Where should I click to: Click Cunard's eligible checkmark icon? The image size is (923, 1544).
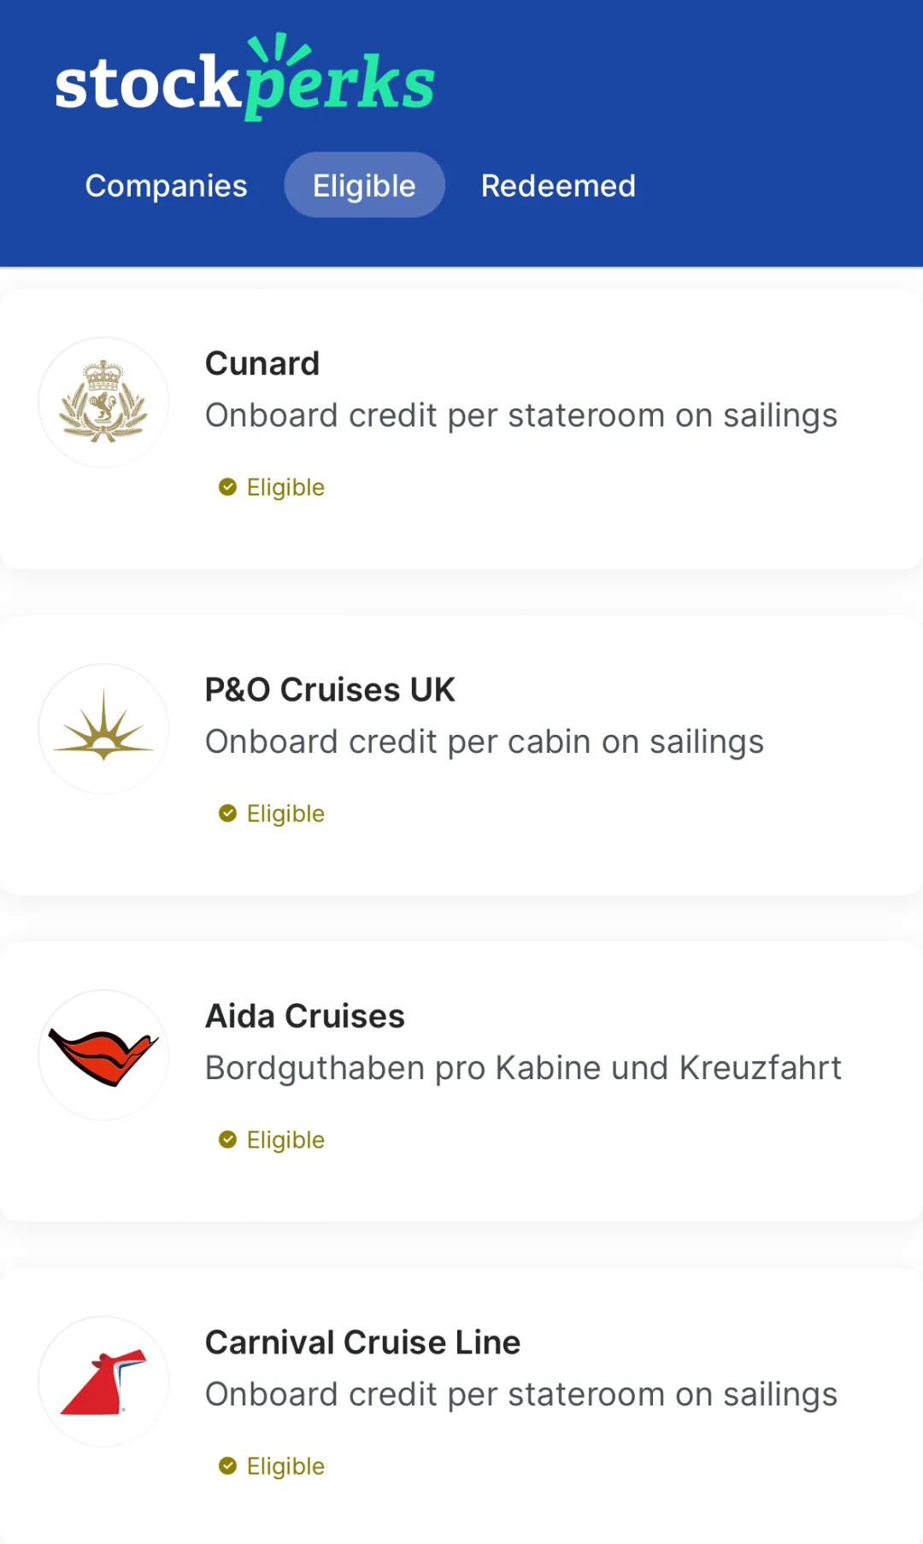[x=227, y=487]
